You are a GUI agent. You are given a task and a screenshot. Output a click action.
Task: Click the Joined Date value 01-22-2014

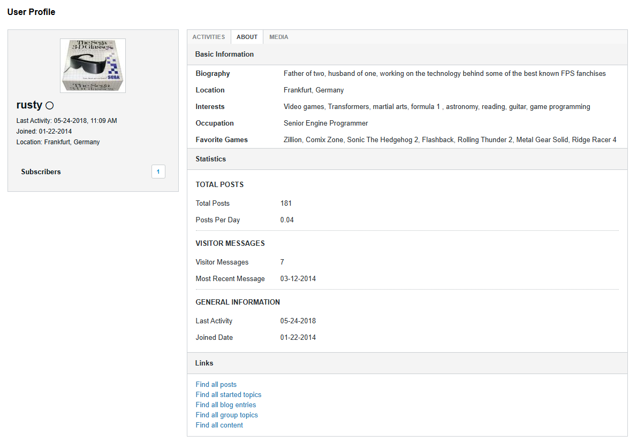298,338
